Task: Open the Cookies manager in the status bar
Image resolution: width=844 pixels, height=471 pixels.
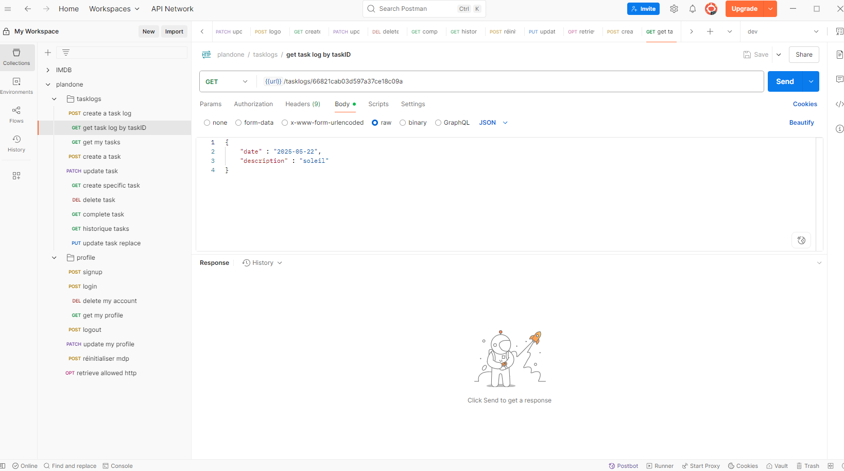Action: point(743,466)
